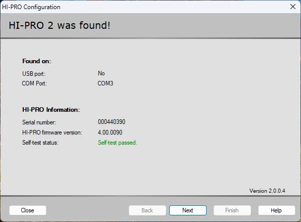This screenshot has width=301, height=222.
Task: Click the USB port value 'No'
Action: (x=102, y=73)
